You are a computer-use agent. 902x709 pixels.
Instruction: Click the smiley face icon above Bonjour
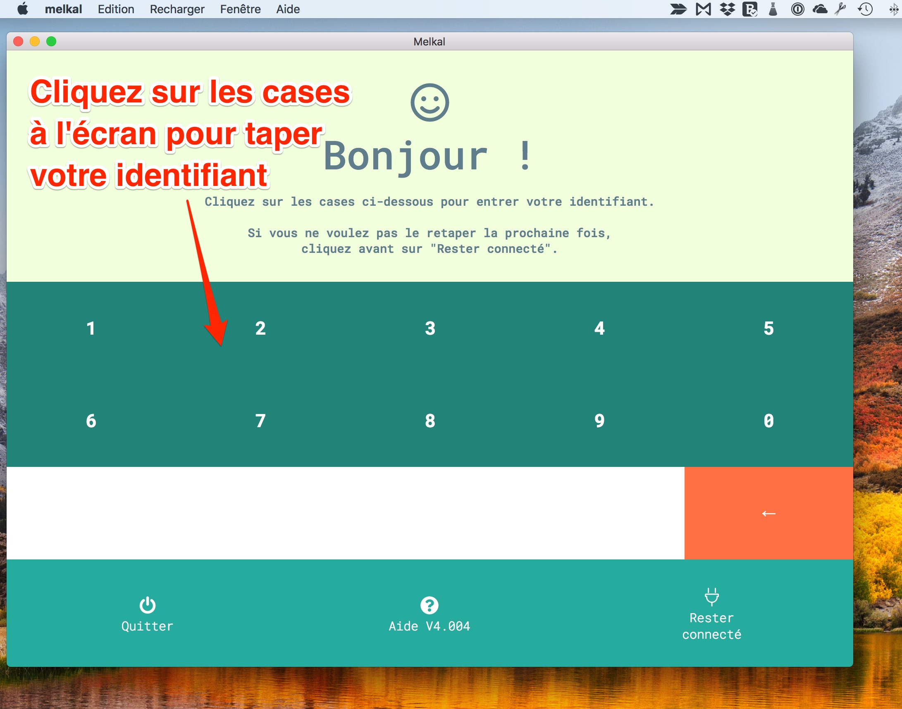click(x=430, y=102)
